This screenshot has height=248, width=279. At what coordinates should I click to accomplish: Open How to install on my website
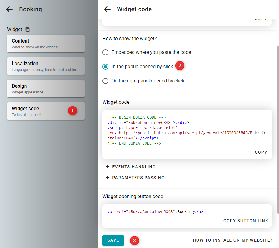coord(232,240)
